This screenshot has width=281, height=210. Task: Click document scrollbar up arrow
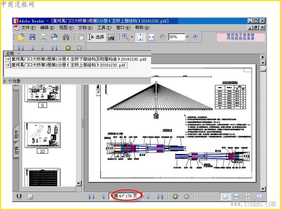point(263,63)
